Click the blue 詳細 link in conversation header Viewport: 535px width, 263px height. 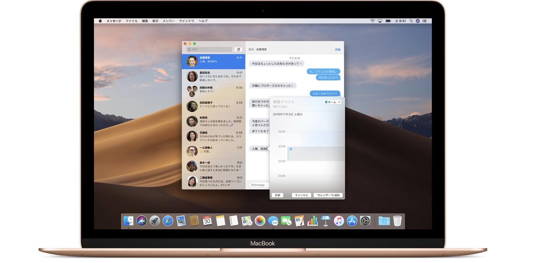[x=338, y=50]
